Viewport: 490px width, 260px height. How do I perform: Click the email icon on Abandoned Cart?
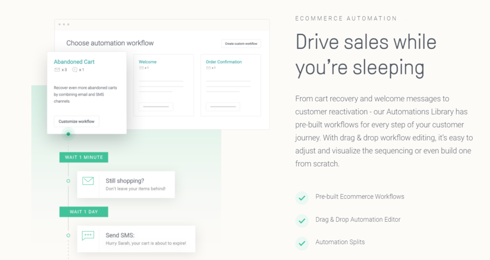click(57, 70)
